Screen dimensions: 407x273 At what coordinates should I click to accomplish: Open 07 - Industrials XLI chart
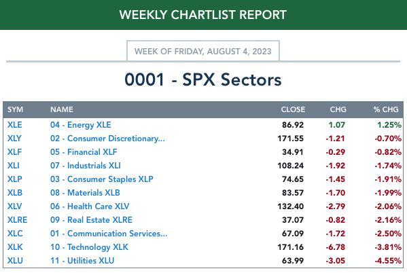coord(86,166)
